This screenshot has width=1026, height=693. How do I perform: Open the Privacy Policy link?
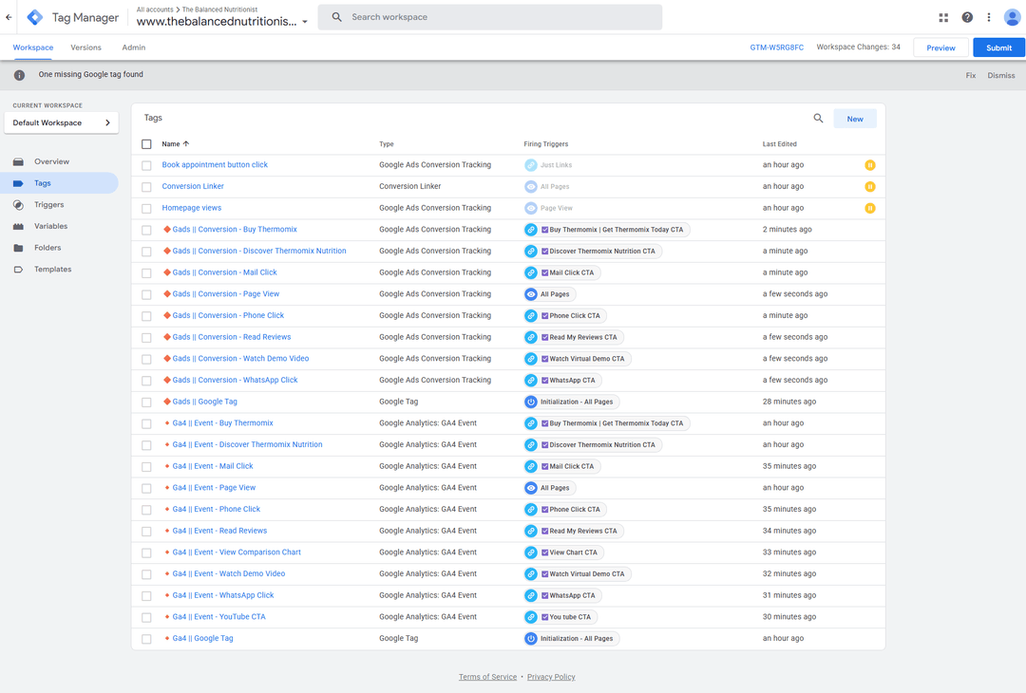click(551, 677)
